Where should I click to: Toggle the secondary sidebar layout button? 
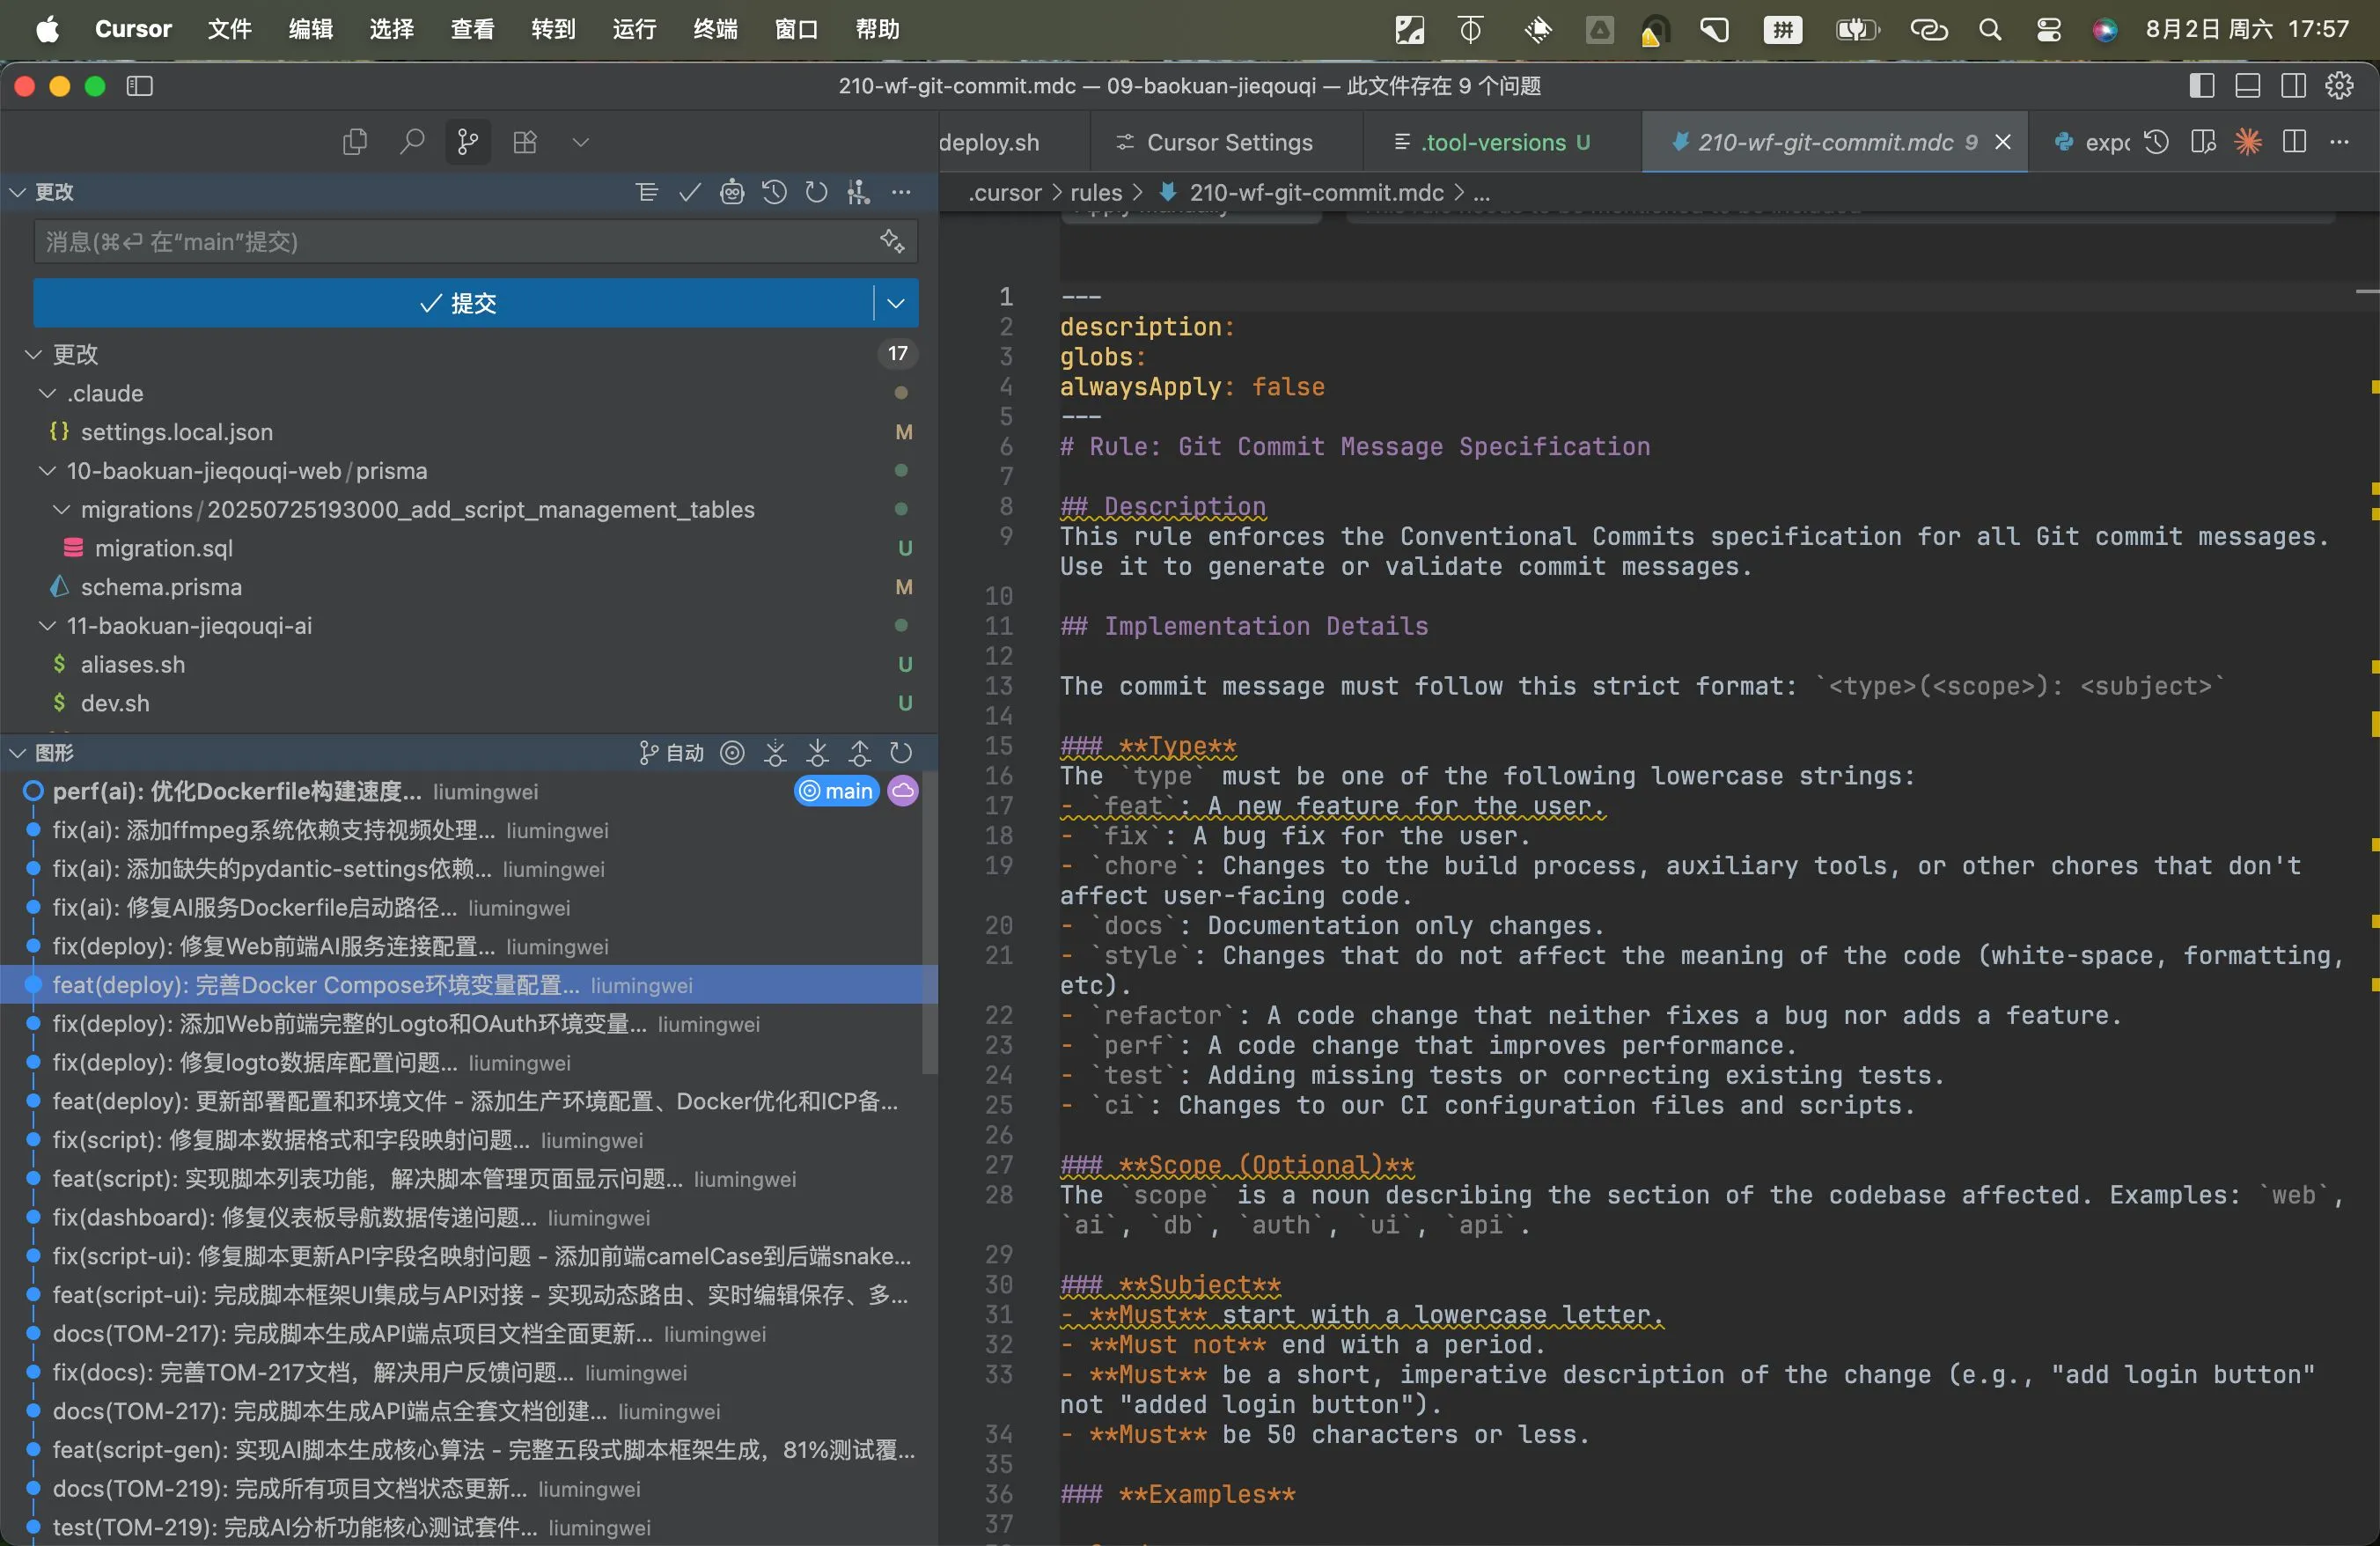pyautogui.click(x=2293, y=86)
